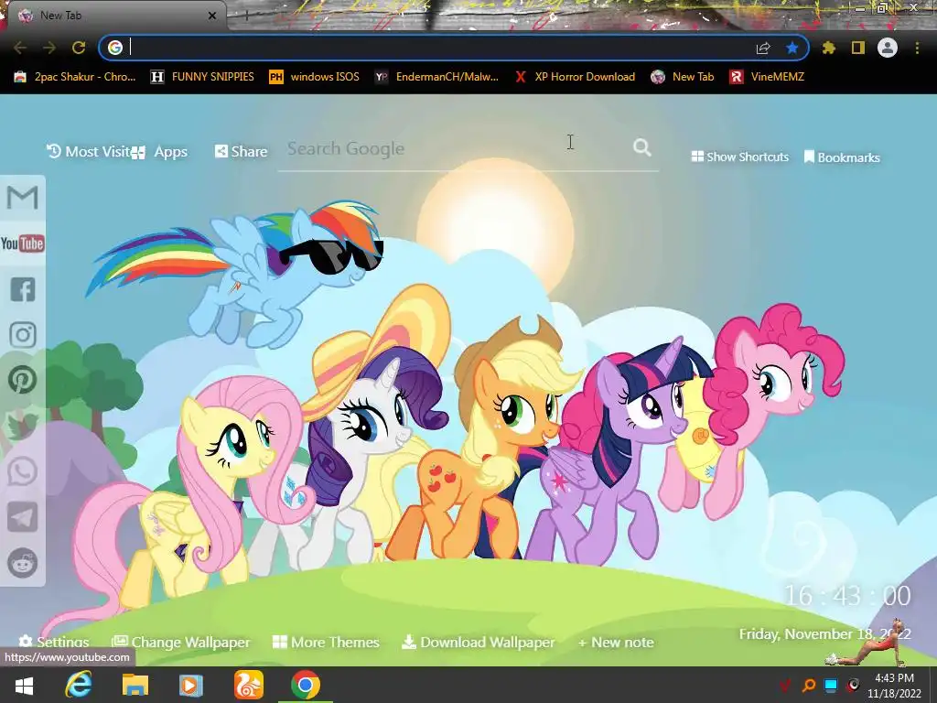Image resolution: width=937 pixels, height=703 pixels.
Task: Open windows ISOS bookmark
Action: (315, 77)
